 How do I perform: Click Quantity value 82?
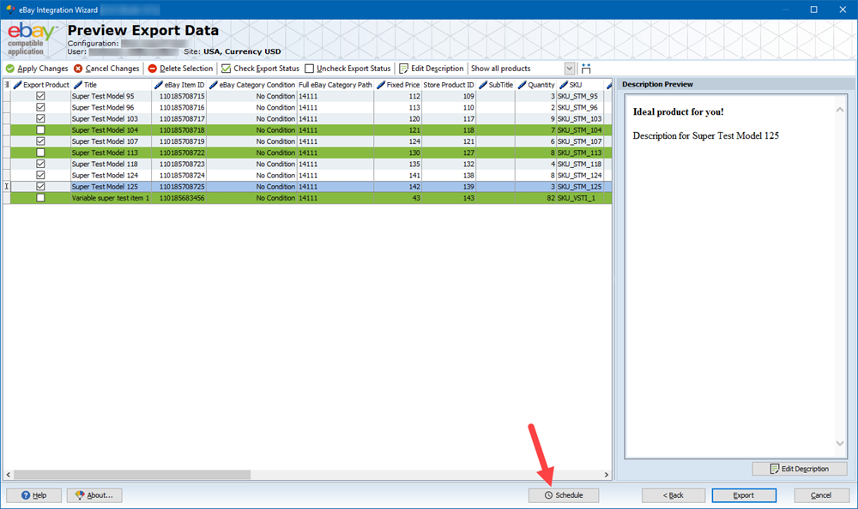coord(535,198)
